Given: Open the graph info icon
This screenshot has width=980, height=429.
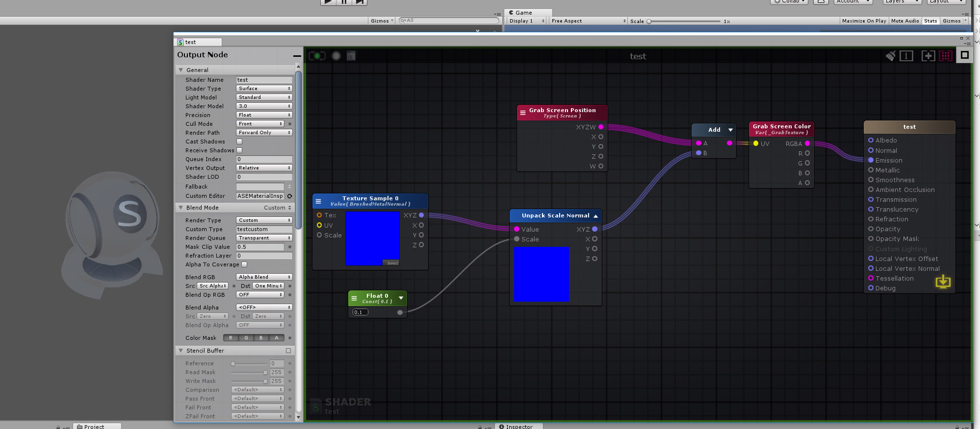Looking at the screenshot, I should (906, 56).
